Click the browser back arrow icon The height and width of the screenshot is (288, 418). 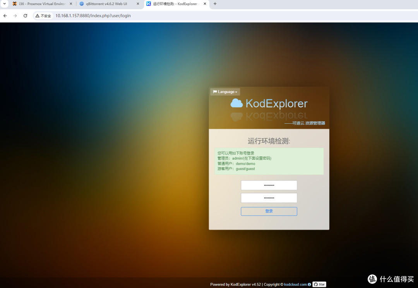(x=5, y=16)
